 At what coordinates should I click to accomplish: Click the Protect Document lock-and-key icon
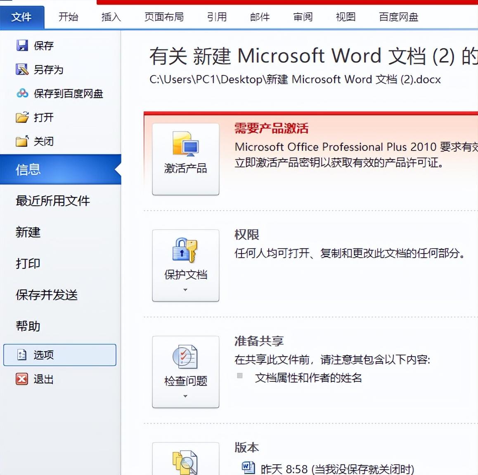[x=185, y=250]
